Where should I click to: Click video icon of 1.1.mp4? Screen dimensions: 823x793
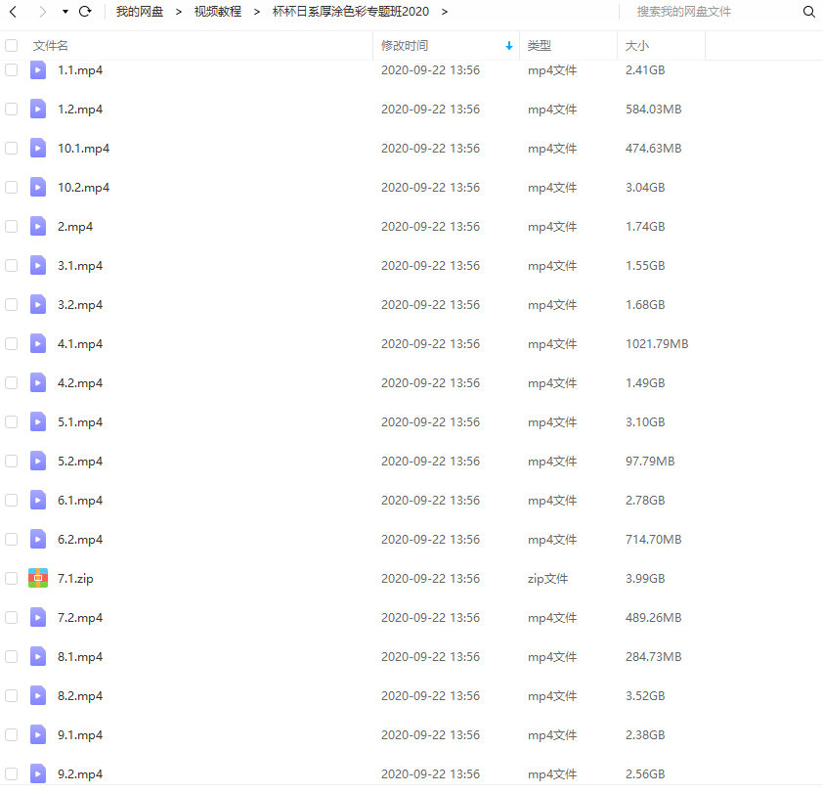38,69
